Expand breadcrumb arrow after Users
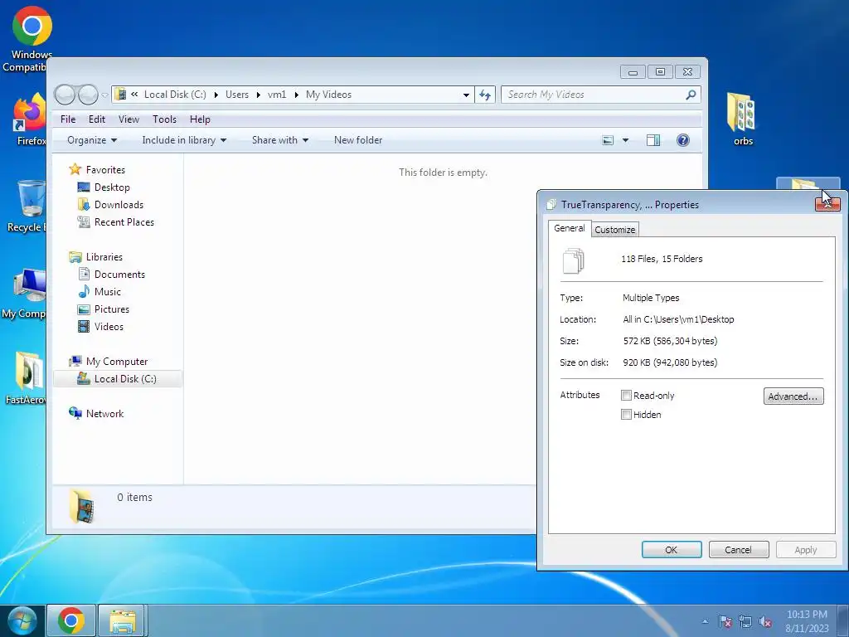The height and width of the screenshot is (637, 849). [x=259, y=95]
